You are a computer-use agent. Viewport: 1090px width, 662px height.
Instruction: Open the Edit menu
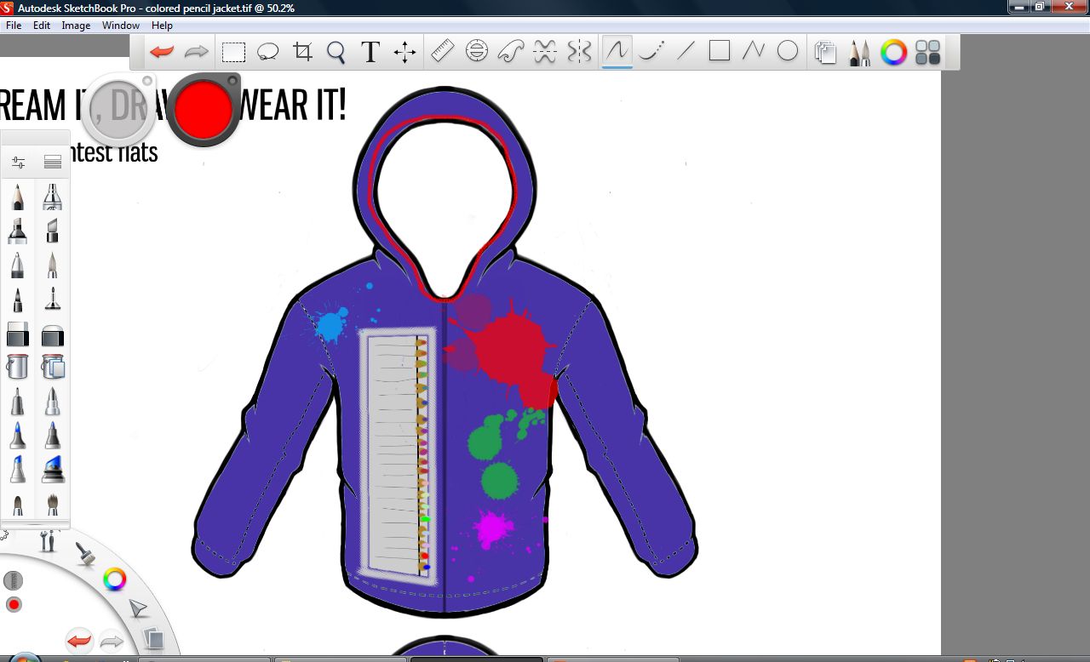(42, 26)
